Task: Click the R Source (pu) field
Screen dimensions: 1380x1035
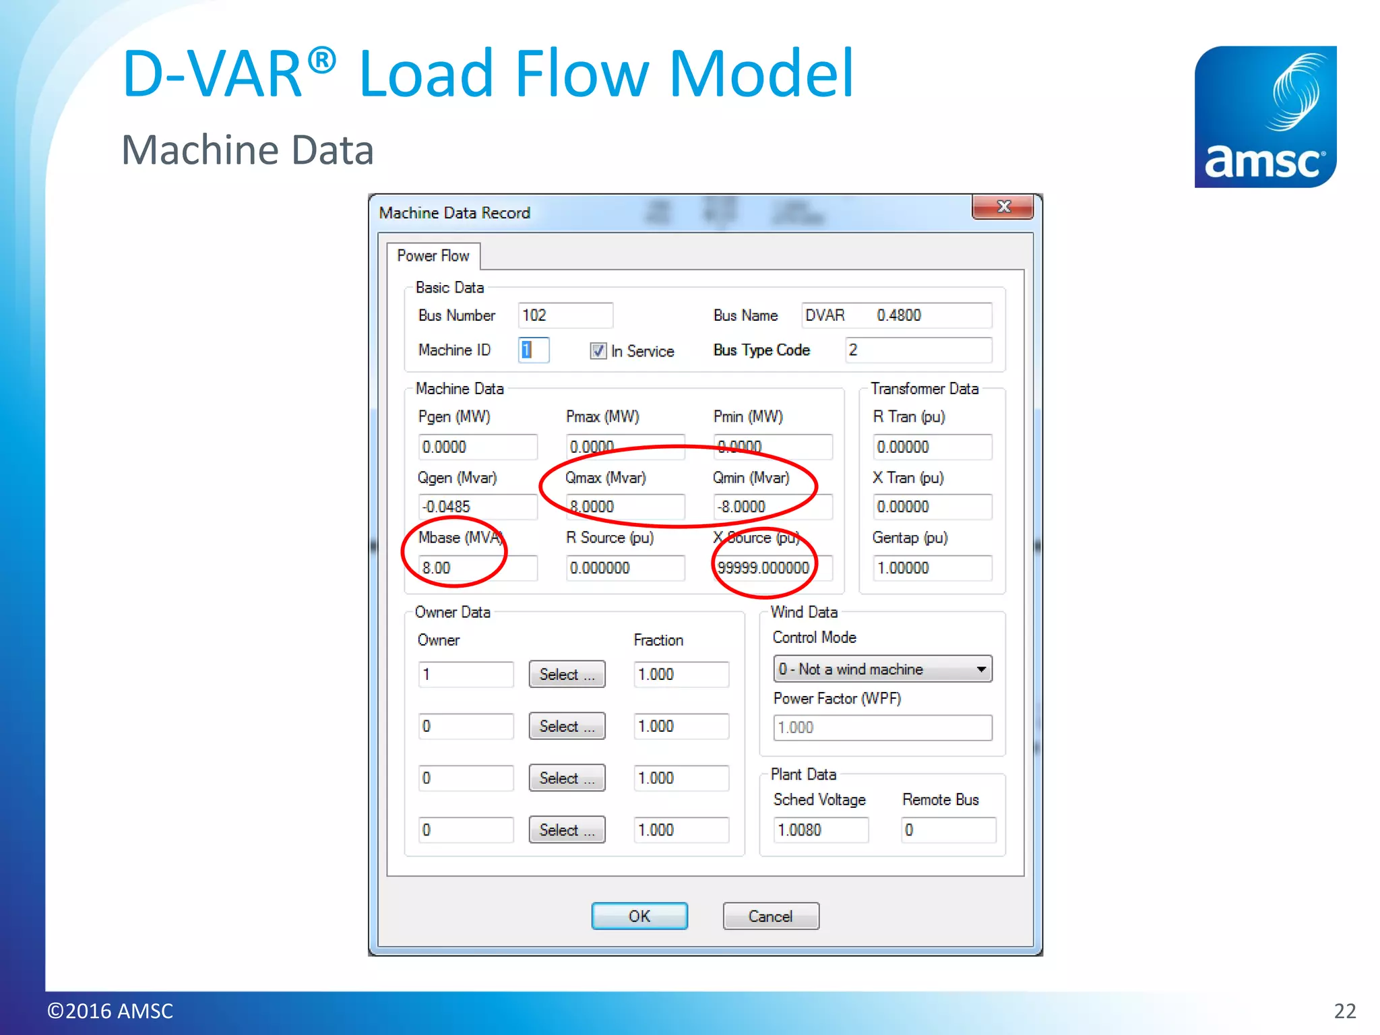Action: tap(625, 568)
